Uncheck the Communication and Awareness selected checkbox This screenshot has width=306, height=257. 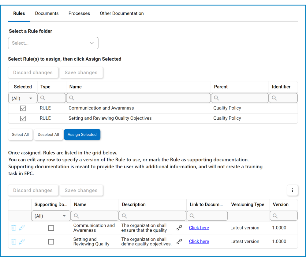tap(22, 108)
